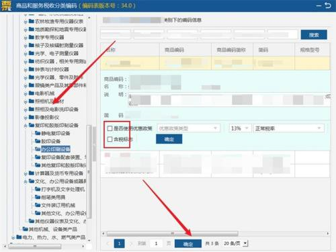Click the folder icon beside 电力、热力、水、燃气类产品
The width and height of the screenshot is (336, 252).
19,237
